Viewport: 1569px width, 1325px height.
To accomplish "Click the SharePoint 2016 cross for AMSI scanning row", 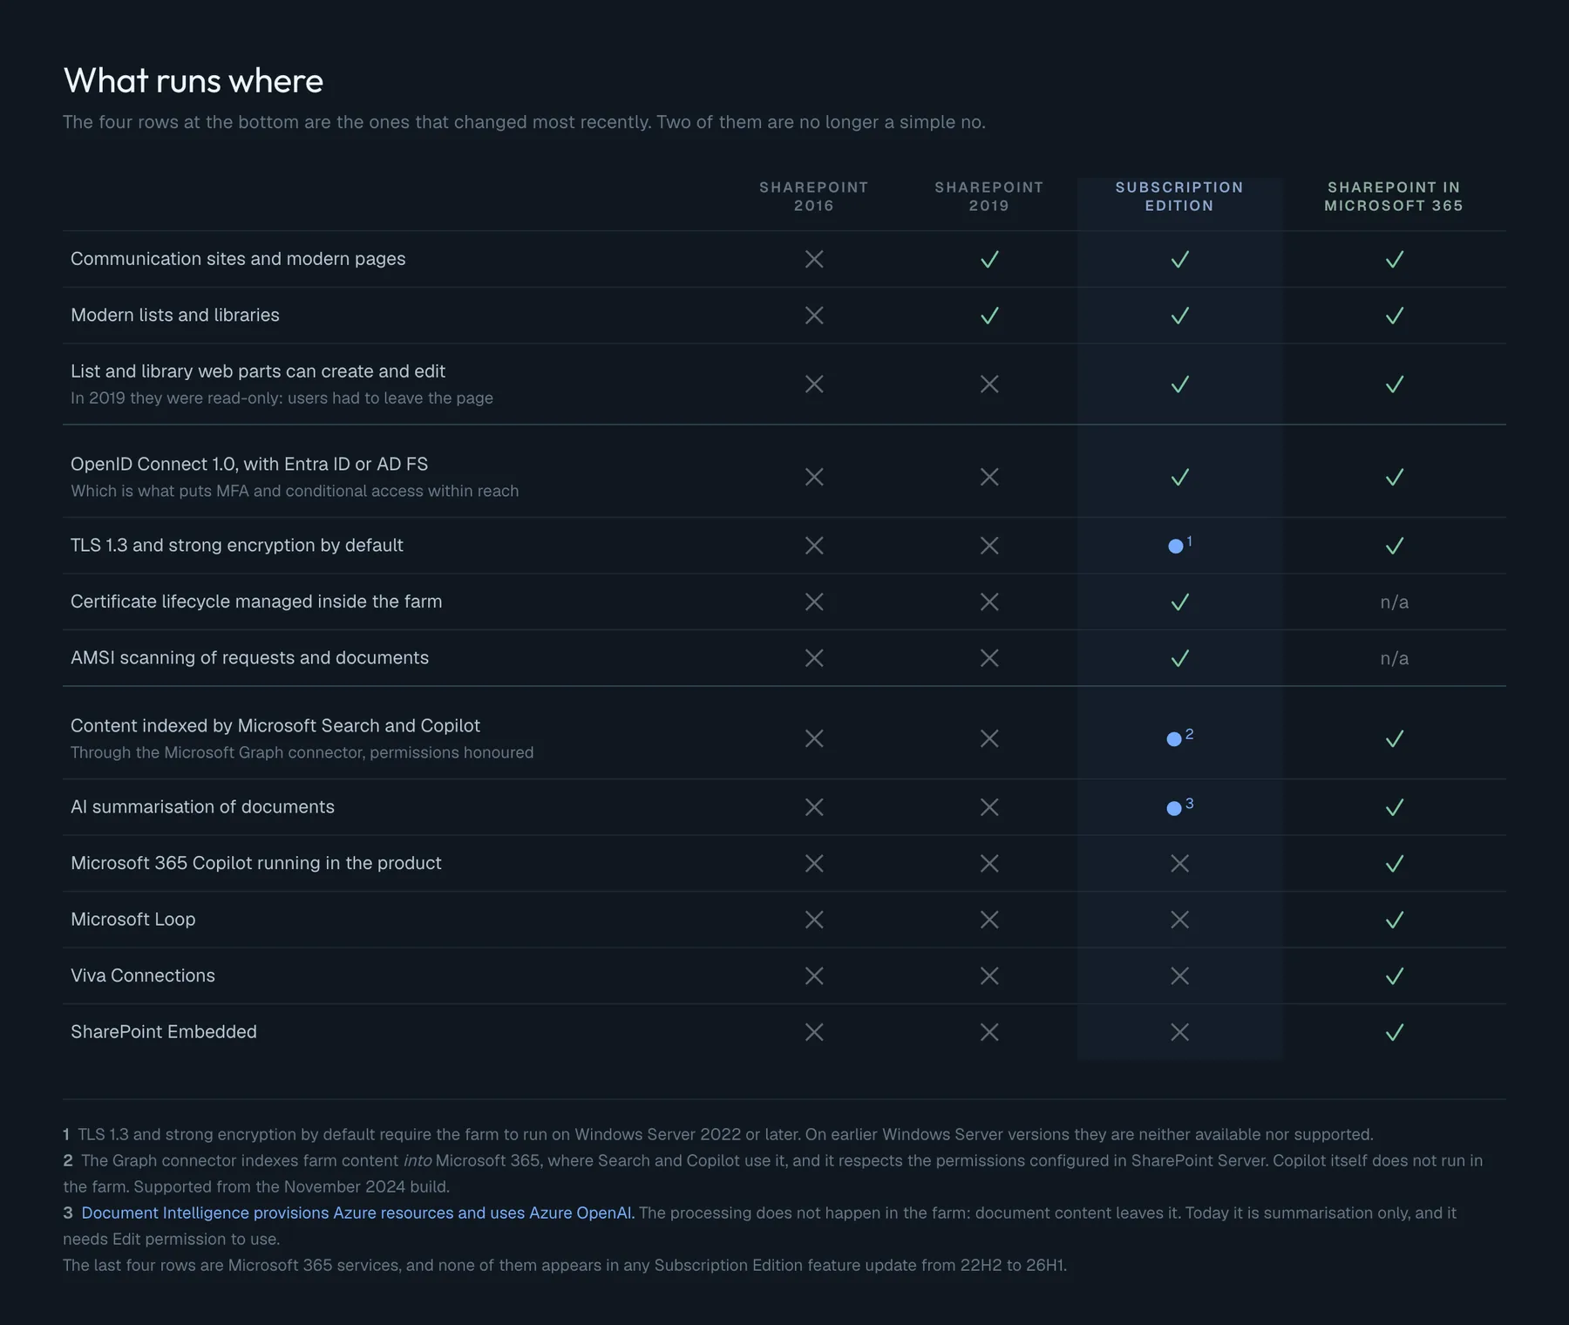I will (x=814, y=658).
